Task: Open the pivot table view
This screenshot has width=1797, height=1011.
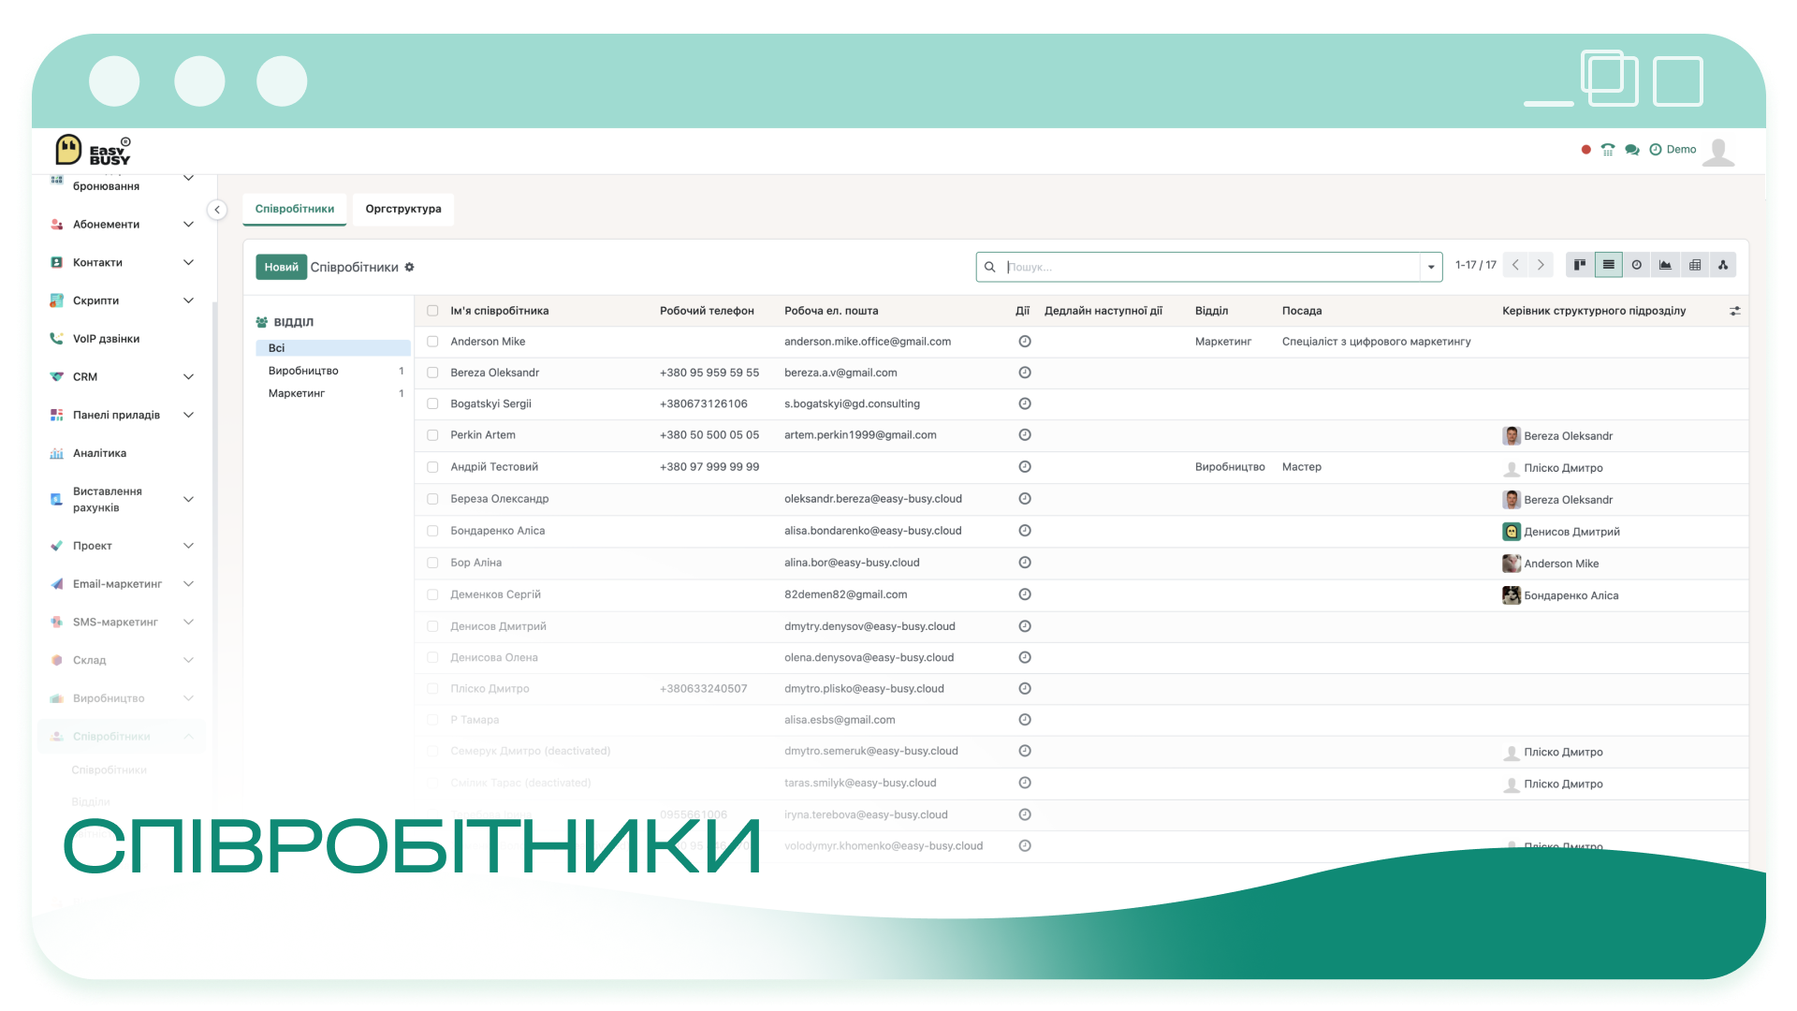Action: click(1694, 265)
